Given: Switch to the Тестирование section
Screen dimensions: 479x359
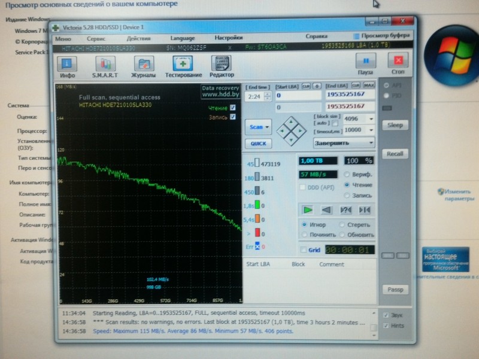Looking at the screenshot, I should pos(183,67).
